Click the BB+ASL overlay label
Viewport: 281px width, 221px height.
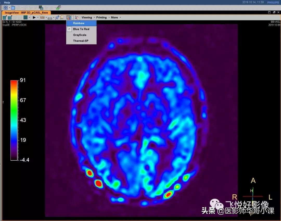pos(276,22)
